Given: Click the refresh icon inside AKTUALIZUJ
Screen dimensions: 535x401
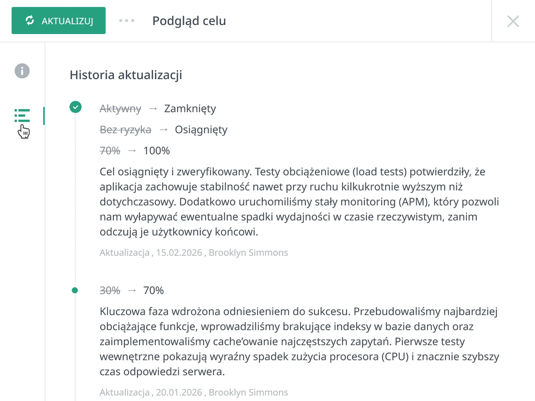Looking at the screenshot, I should click(x=30, y=20).
